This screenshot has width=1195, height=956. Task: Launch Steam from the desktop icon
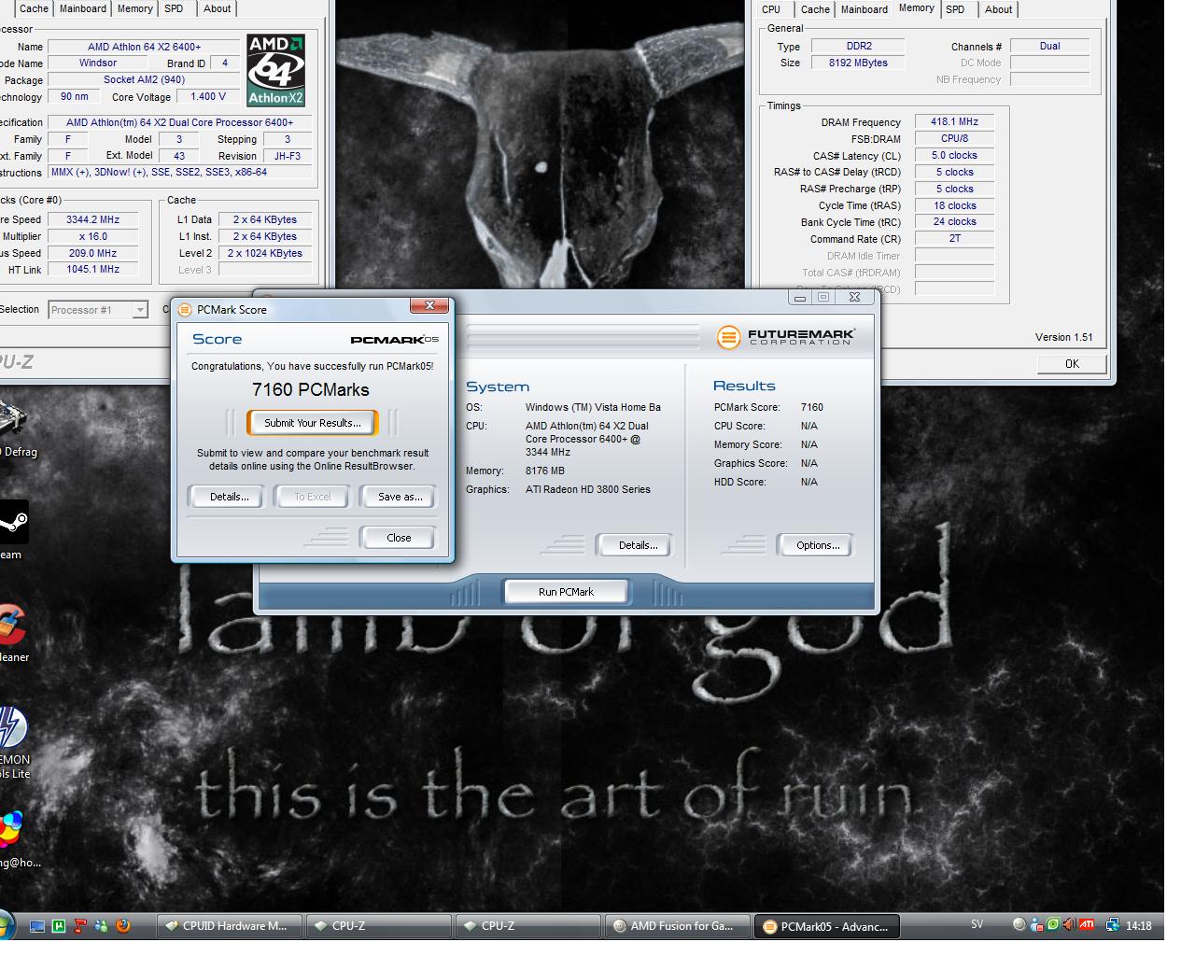point(11,529)
